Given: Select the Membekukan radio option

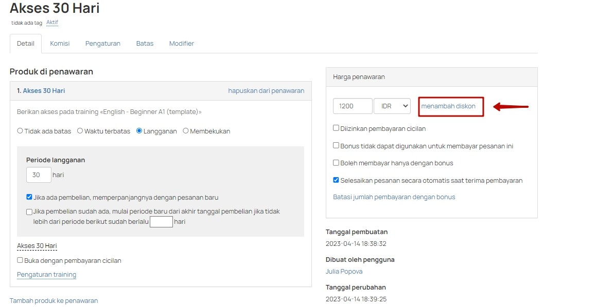Looking at the screenshot, I should [x=186, y=131].
